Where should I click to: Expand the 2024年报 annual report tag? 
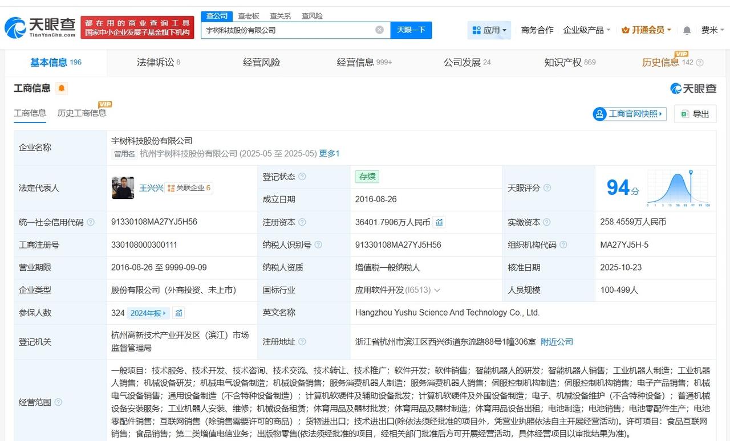coord(148,313)
